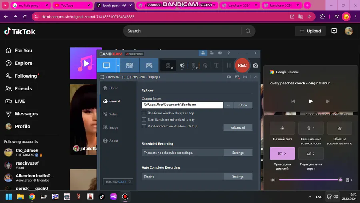The image size is (360, 203).
Task: Show hidden tray icons chevron
Action: pyautogui.click(x=310, y=197)
